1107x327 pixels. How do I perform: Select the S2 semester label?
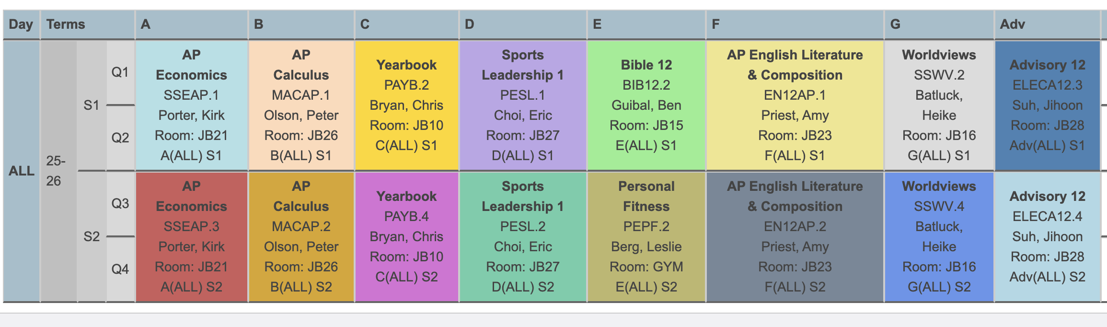[x=92, y=236]
